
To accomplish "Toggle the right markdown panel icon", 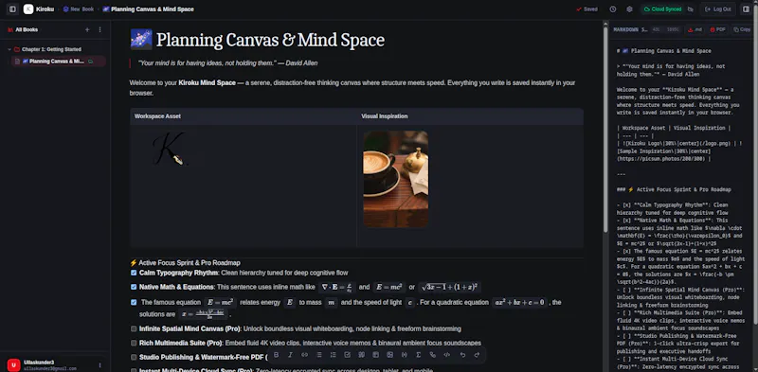I will point(747,9).
